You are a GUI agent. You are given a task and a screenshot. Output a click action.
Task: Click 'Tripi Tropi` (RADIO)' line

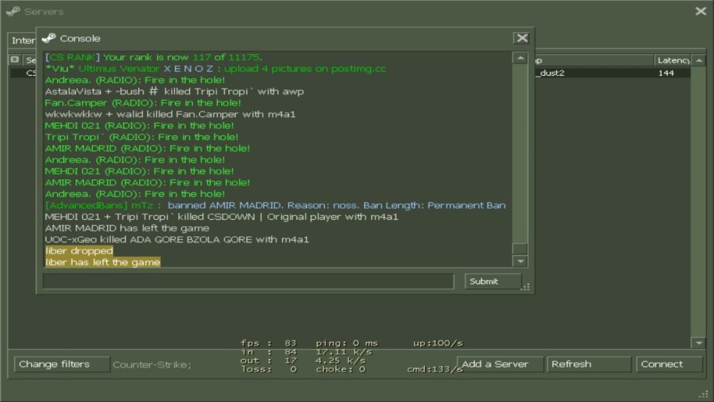[141, 137]
